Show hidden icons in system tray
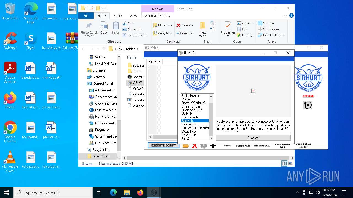Viewport: 353px width, 198px height. 297,193
